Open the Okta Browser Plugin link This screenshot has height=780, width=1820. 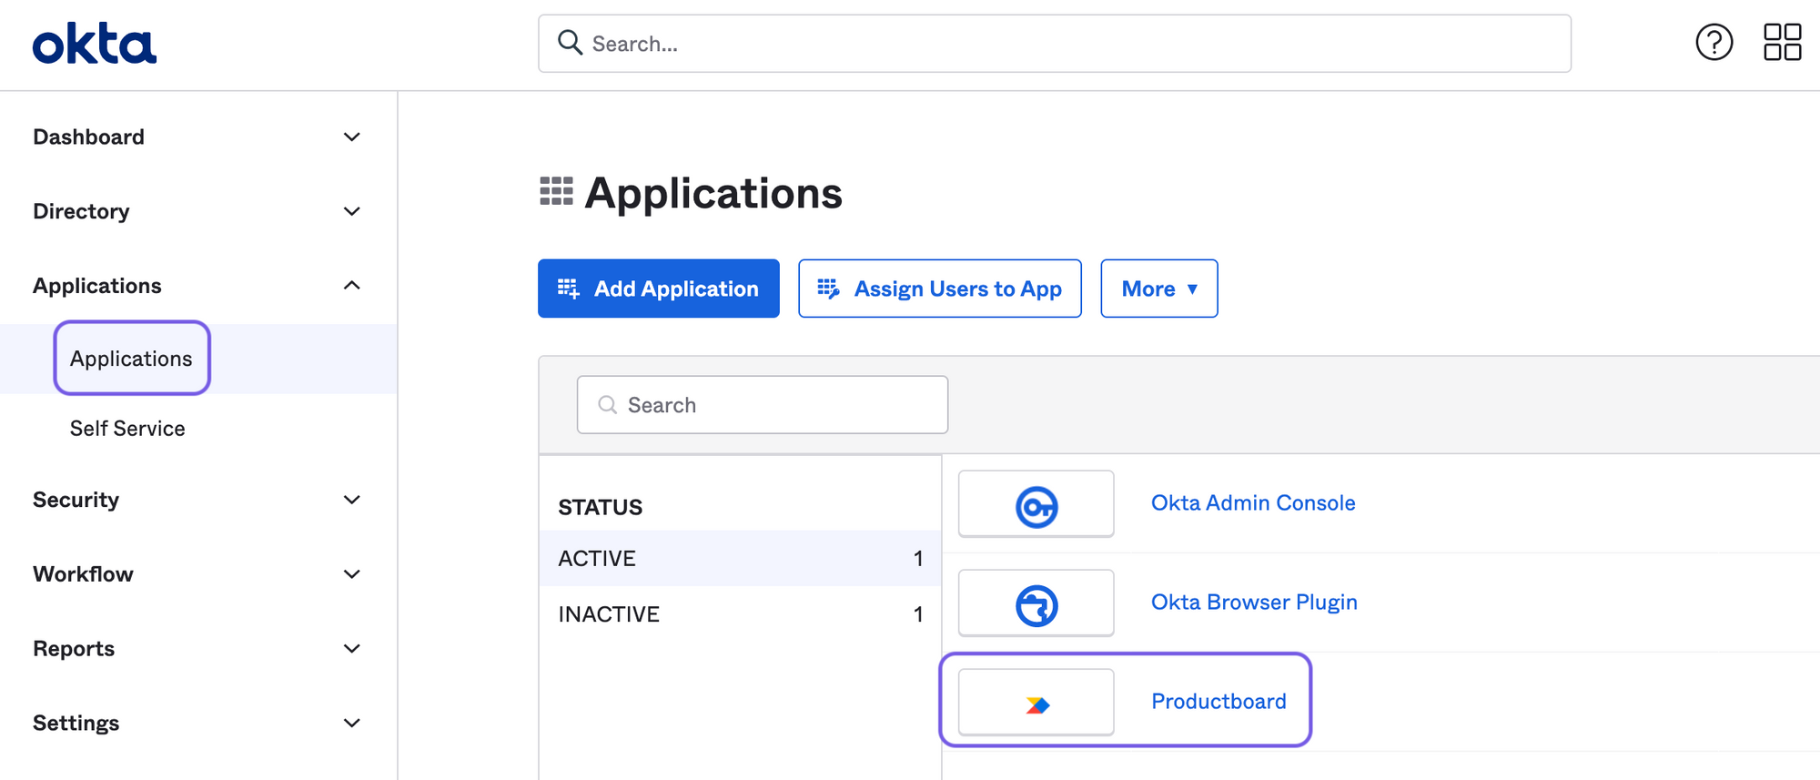(1254, 603)
